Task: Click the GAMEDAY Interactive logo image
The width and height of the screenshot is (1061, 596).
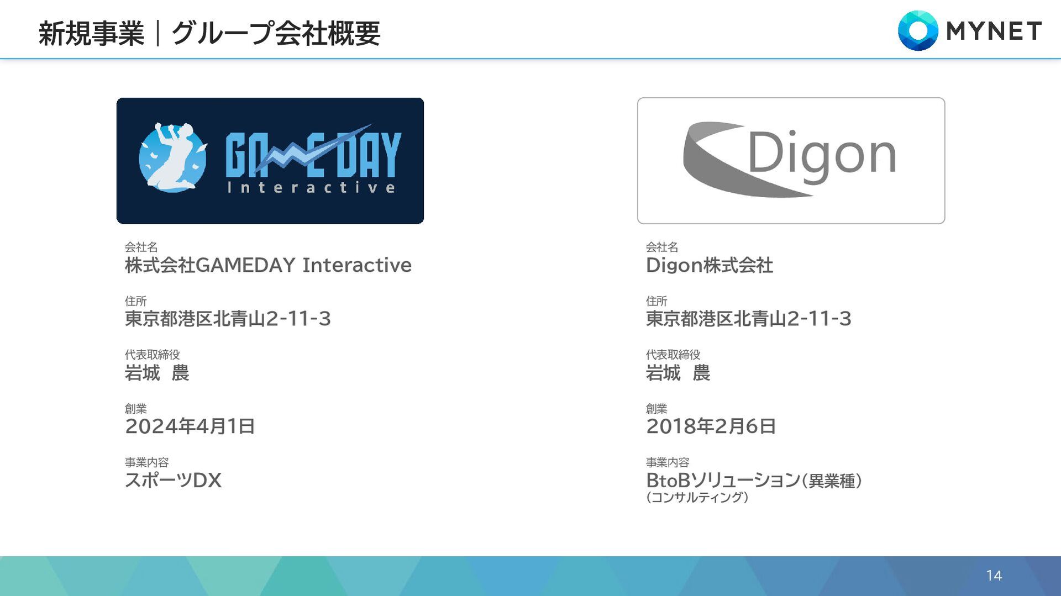Action: (270, 161)
